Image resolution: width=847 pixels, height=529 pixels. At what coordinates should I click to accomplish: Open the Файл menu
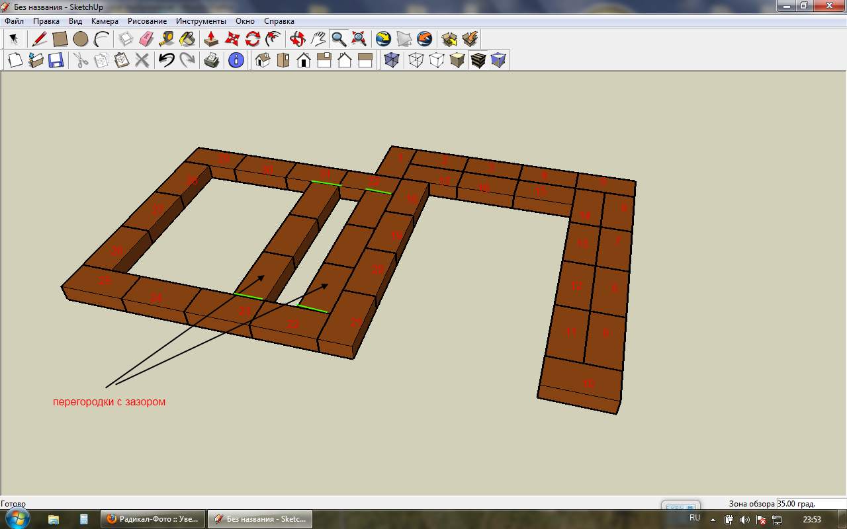(x=14, y=21)
